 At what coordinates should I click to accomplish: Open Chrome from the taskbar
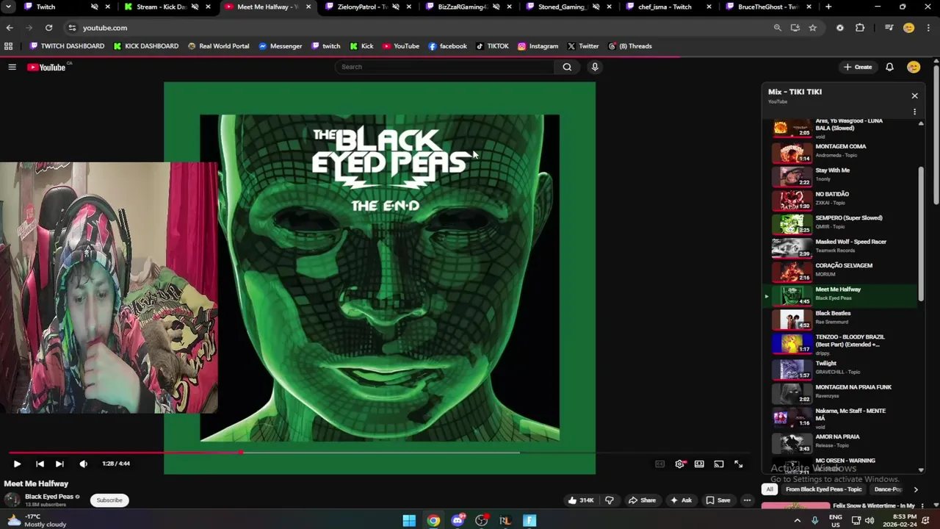pos(433,521)
